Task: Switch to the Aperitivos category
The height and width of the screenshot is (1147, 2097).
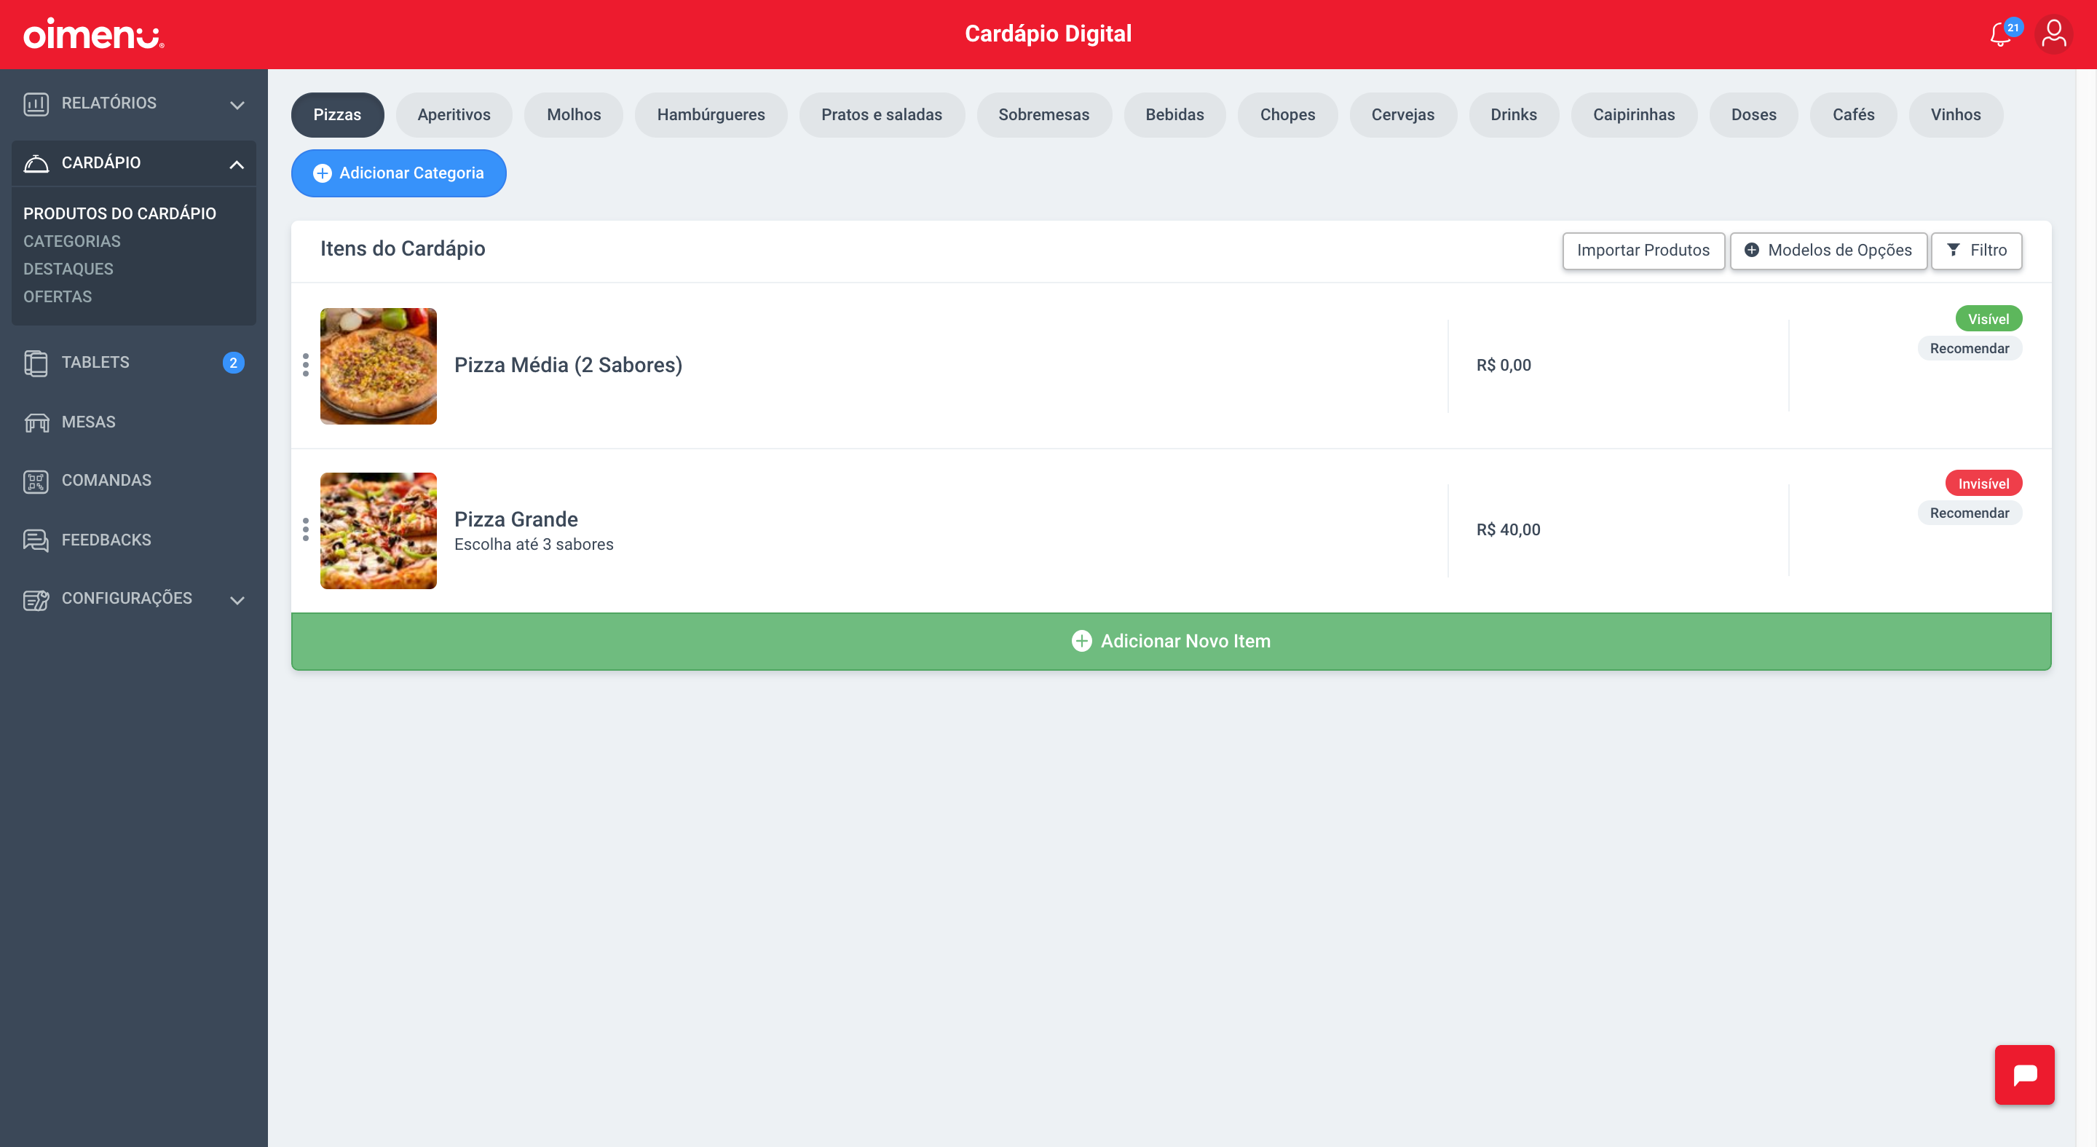Action: 454,115
